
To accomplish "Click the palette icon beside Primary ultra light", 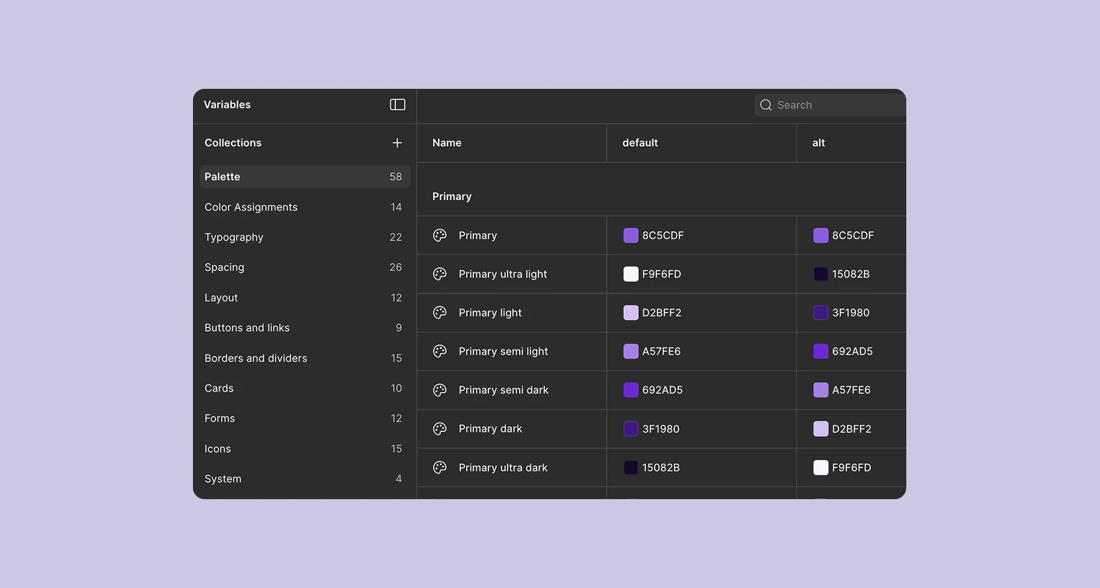I will 440,274.
